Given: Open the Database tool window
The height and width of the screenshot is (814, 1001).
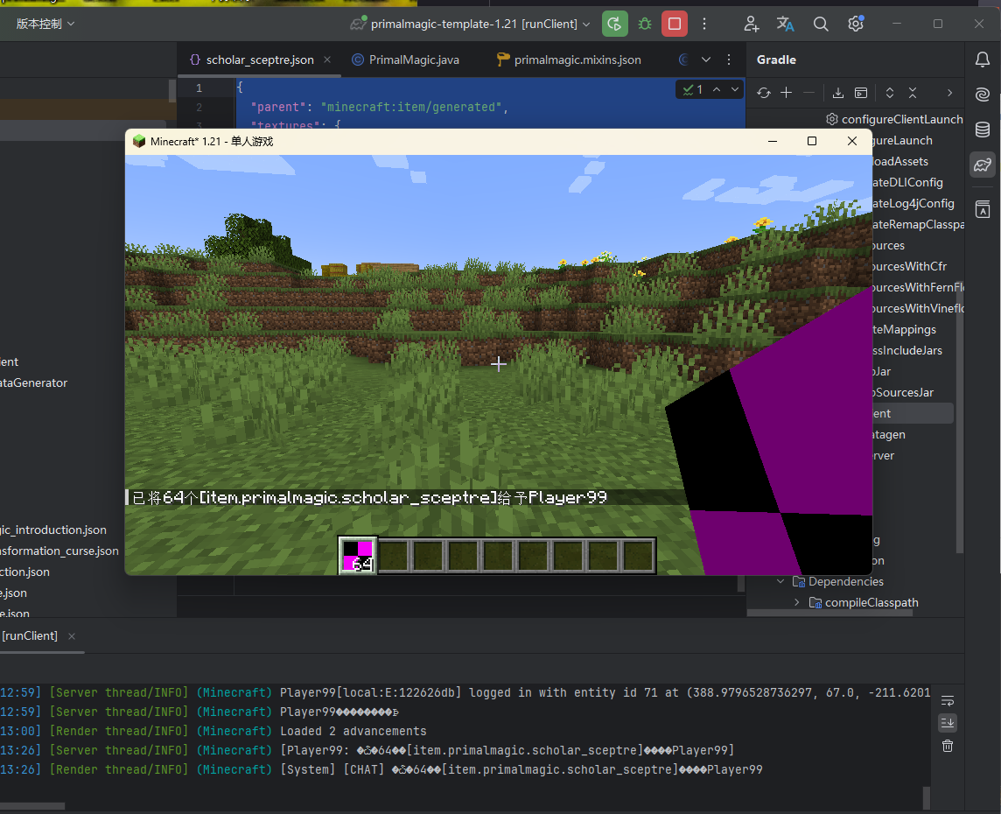Looking at the screenshot, I should (x=983, y=130).
